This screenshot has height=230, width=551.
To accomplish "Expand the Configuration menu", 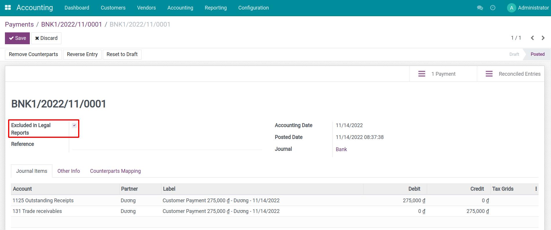I will [x=253, y=8].
